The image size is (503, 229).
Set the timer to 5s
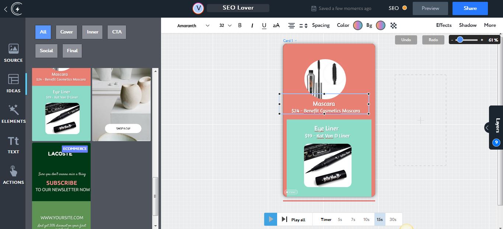pos(340,219)
